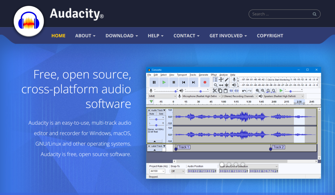The height and width of the screenshot is (195, 335).
Task: Click the search magnifier icon
Action: tap(314, 14)
